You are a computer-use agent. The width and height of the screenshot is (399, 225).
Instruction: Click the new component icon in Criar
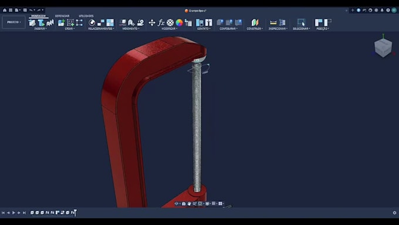point(62,23)
